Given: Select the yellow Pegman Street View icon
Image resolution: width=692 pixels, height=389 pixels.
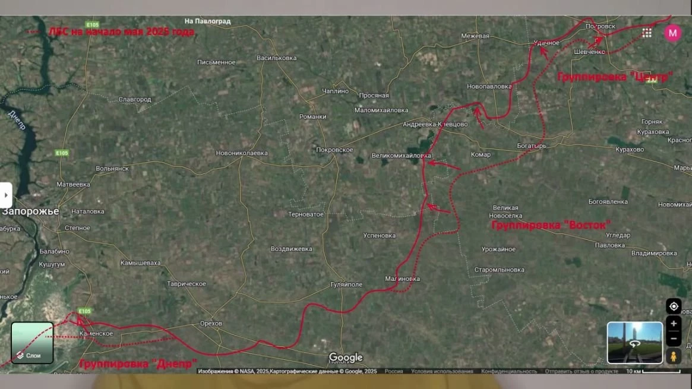Looking at the screenshot, I should pyautogui.click(x=674, y=356).
